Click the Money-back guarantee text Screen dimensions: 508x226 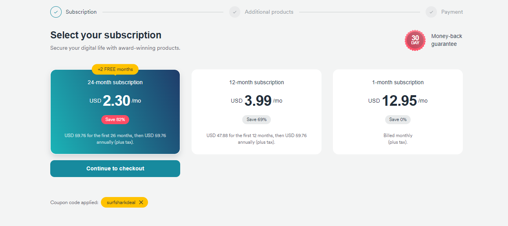click(x=447, y=40)
